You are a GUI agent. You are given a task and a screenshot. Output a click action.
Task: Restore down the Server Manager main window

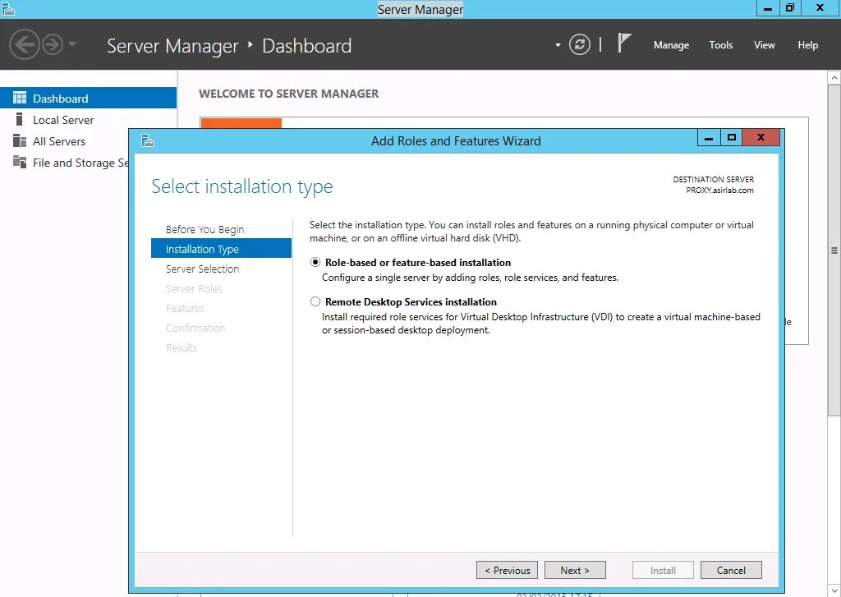790,7
